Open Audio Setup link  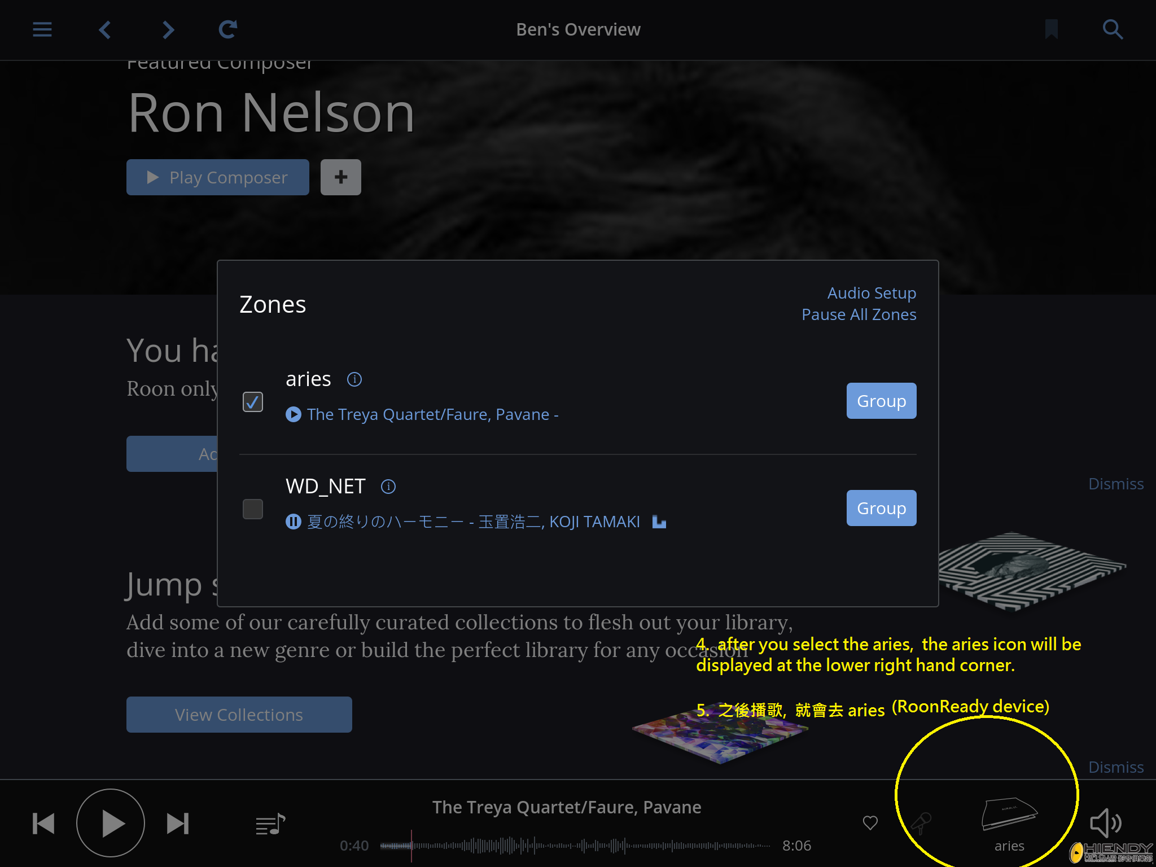pos(872,293)
